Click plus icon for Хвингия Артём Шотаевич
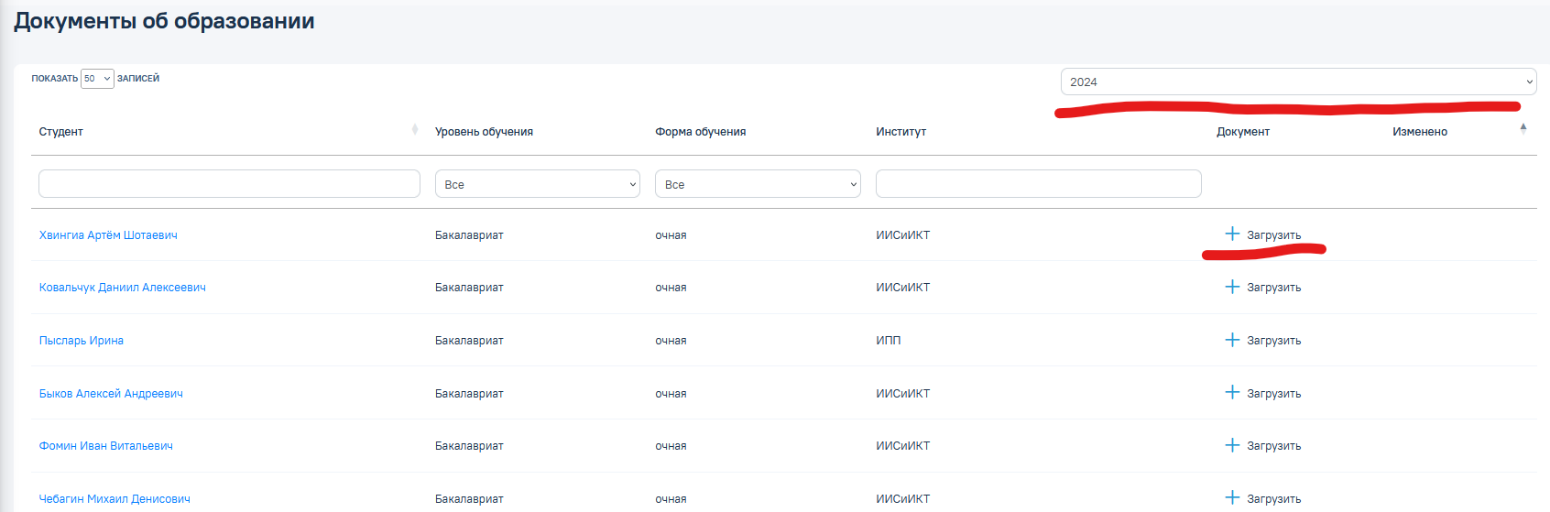This screenshot has width=1550, height=512. [x=1232, y=234]
